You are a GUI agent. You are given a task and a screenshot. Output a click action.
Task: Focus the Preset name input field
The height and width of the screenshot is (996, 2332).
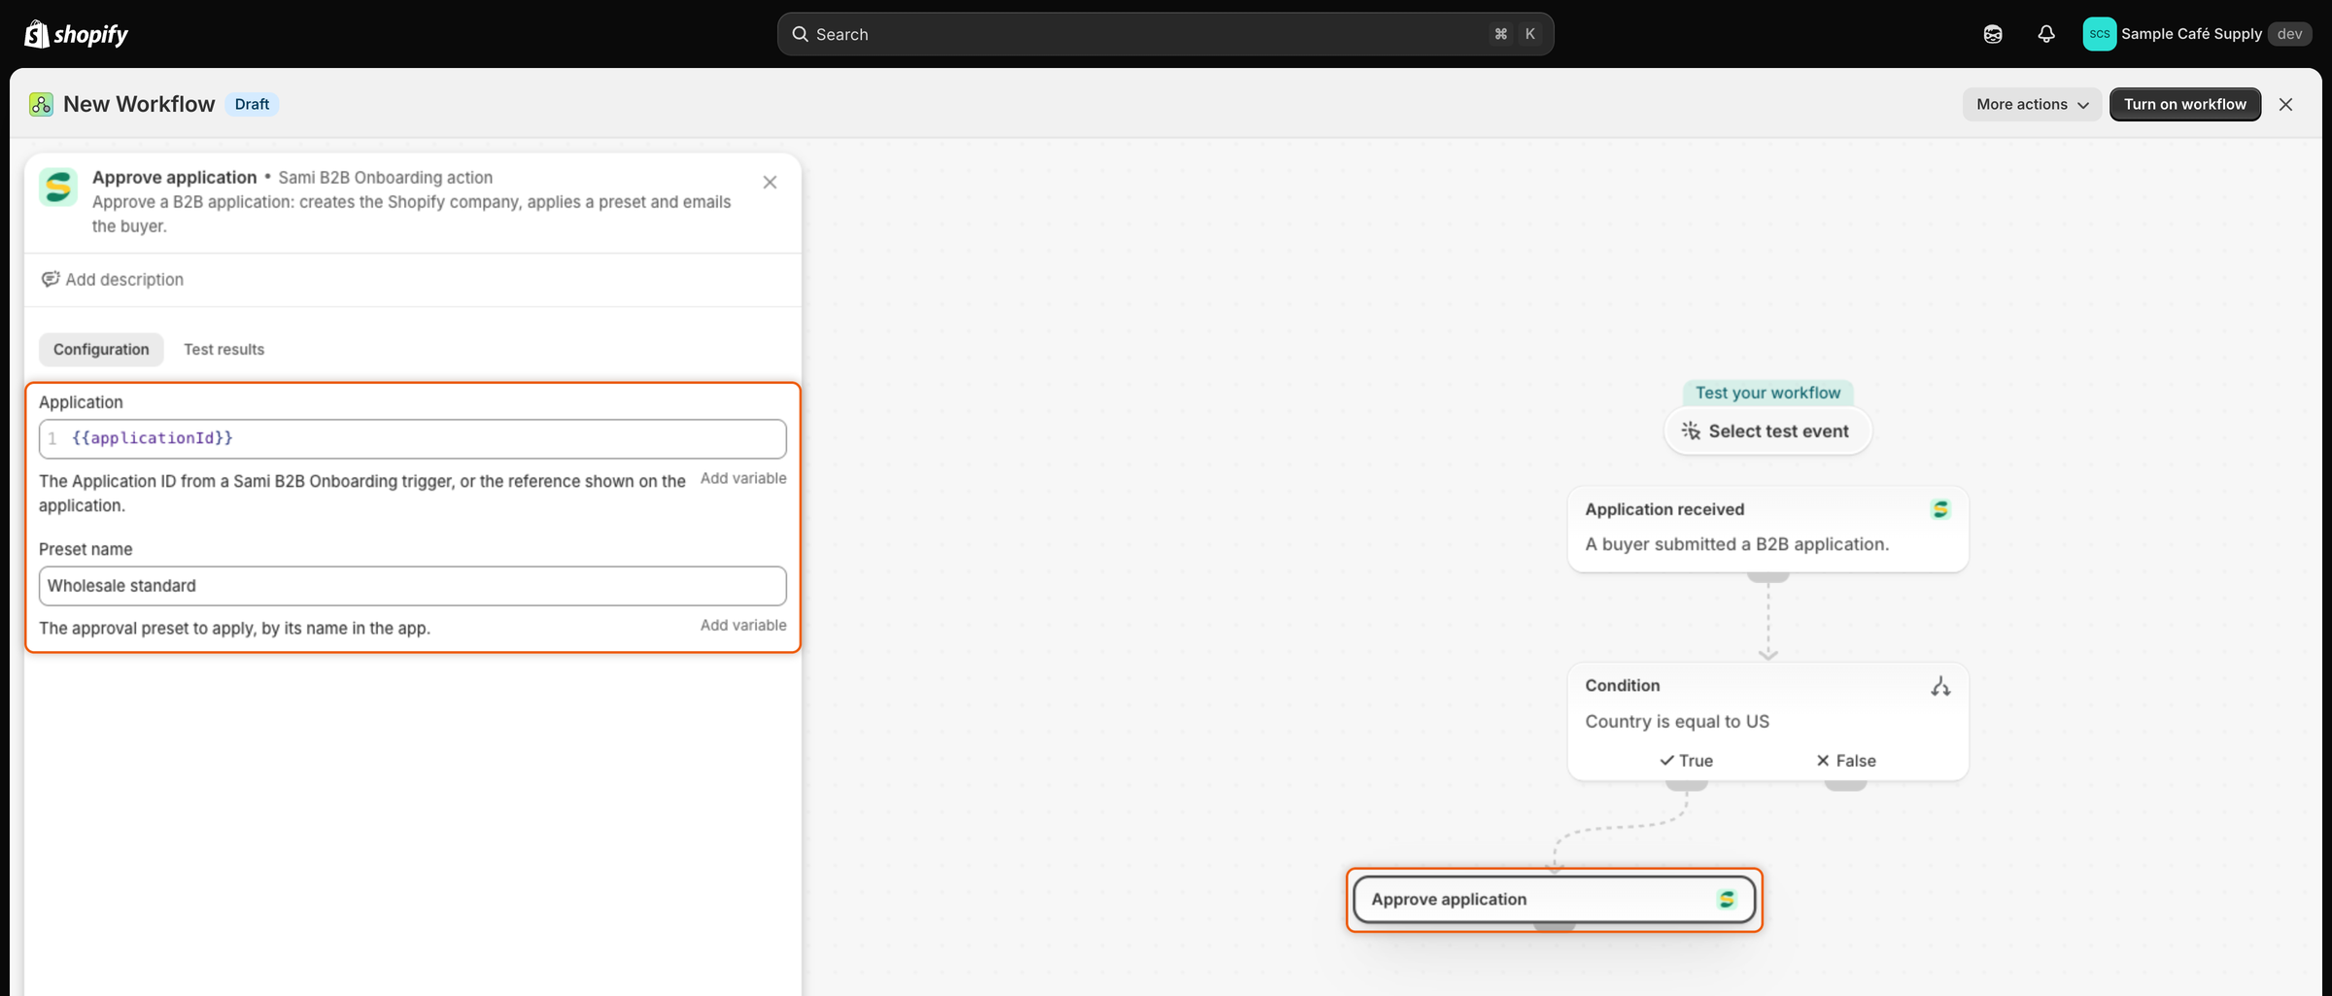413,586
